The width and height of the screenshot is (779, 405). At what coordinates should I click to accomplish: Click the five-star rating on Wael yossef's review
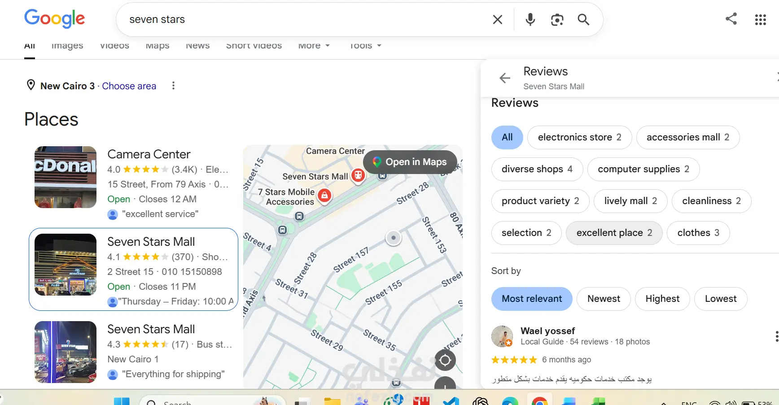tap(514, 360)
